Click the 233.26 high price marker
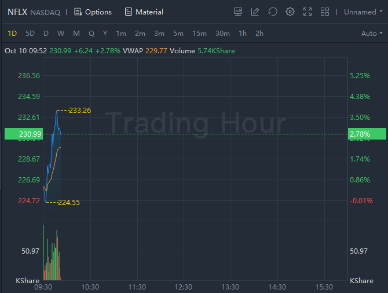388x293 pixels. click(80, 110)
